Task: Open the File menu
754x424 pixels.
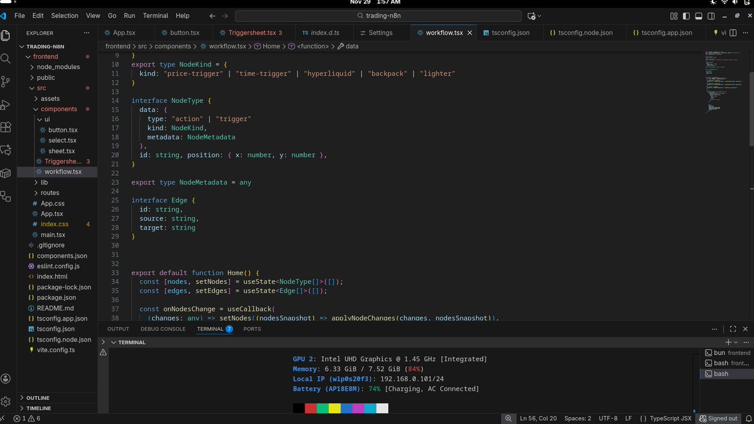Action: pos(19,16)
